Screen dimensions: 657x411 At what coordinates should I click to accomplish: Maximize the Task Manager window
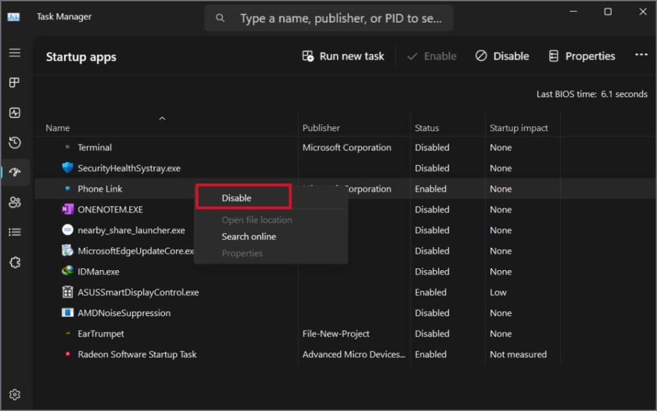[x=608, y=12]
